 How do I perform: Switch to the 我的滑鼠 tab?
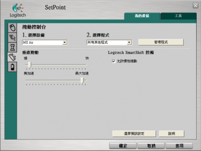pos(142,16)
